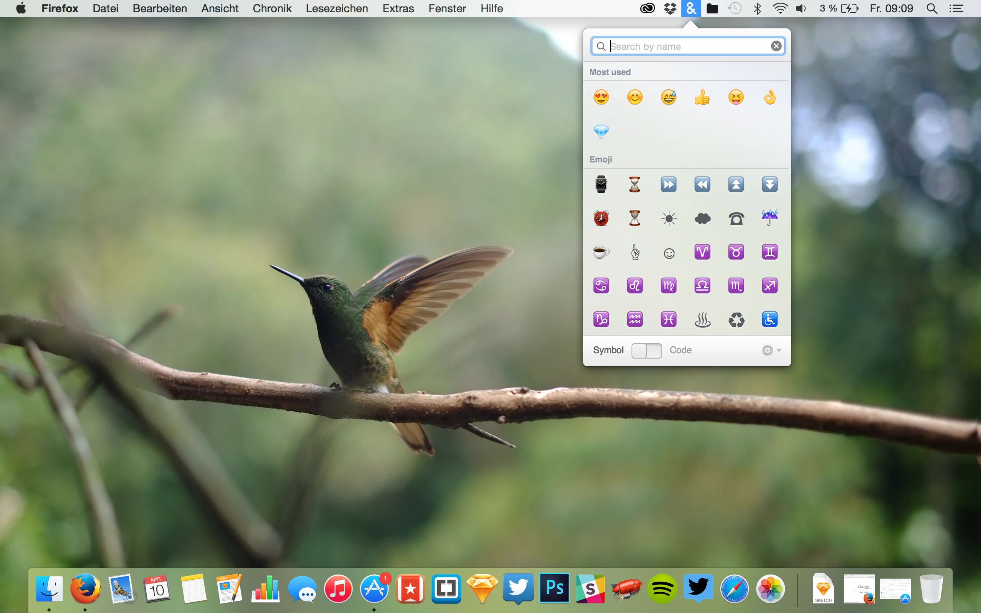981x613 pixels.
Task: Click the ampersand menu bar icon
Action: click(691, 8)
